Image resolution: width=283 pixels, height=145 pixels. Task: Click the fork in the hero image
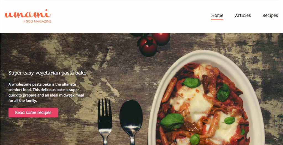[x=105, y=122]
